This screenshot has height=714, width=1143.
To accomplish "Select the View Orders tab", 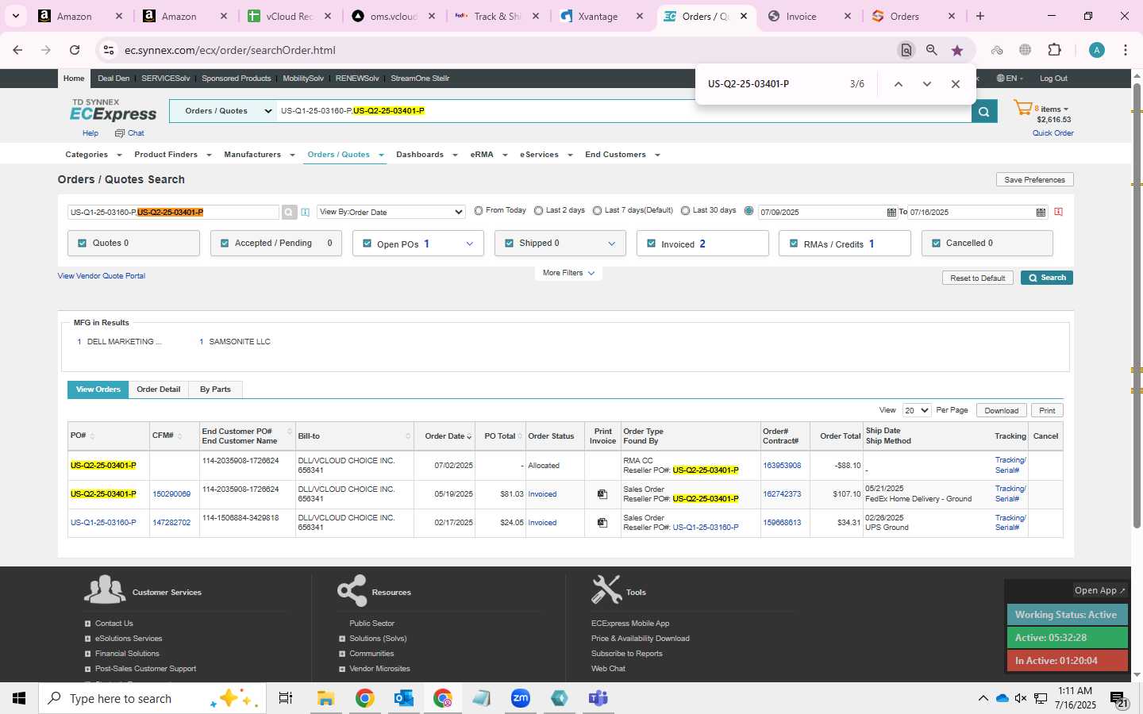I will point(98,390).
